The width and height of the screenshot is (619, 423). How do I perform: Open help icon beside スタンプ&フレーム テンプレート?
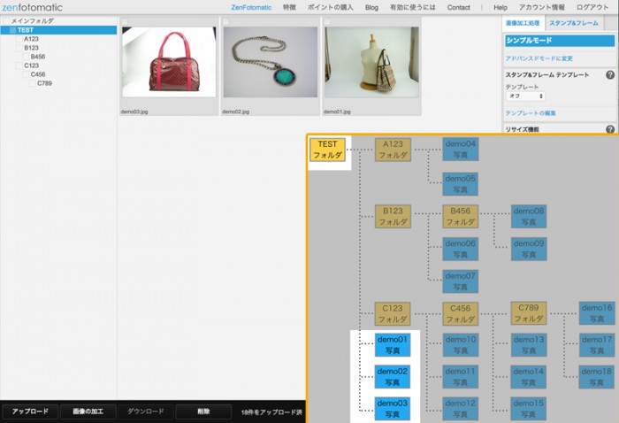(x=610, y=74)
